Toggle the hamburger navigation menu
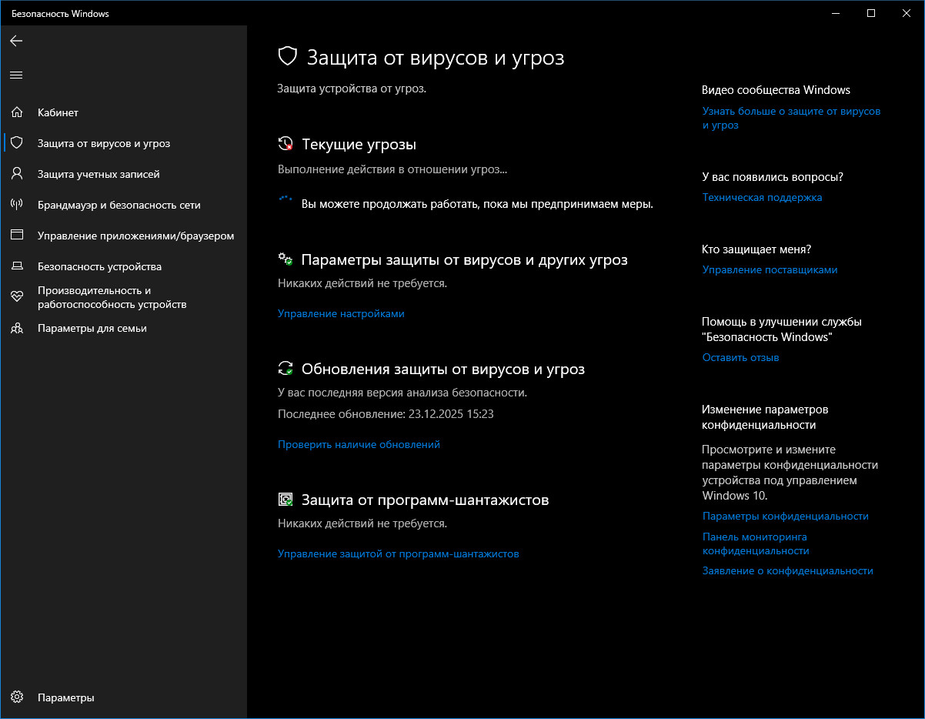This screenshot has width=925, height=719. (x=16, y=75)
